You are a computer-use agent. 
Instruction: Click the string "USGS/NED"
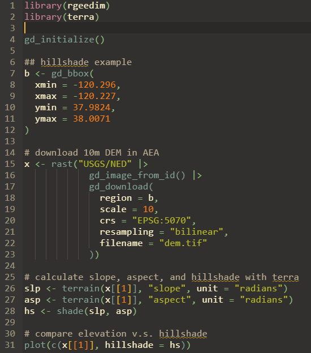[x=105, y=164]
